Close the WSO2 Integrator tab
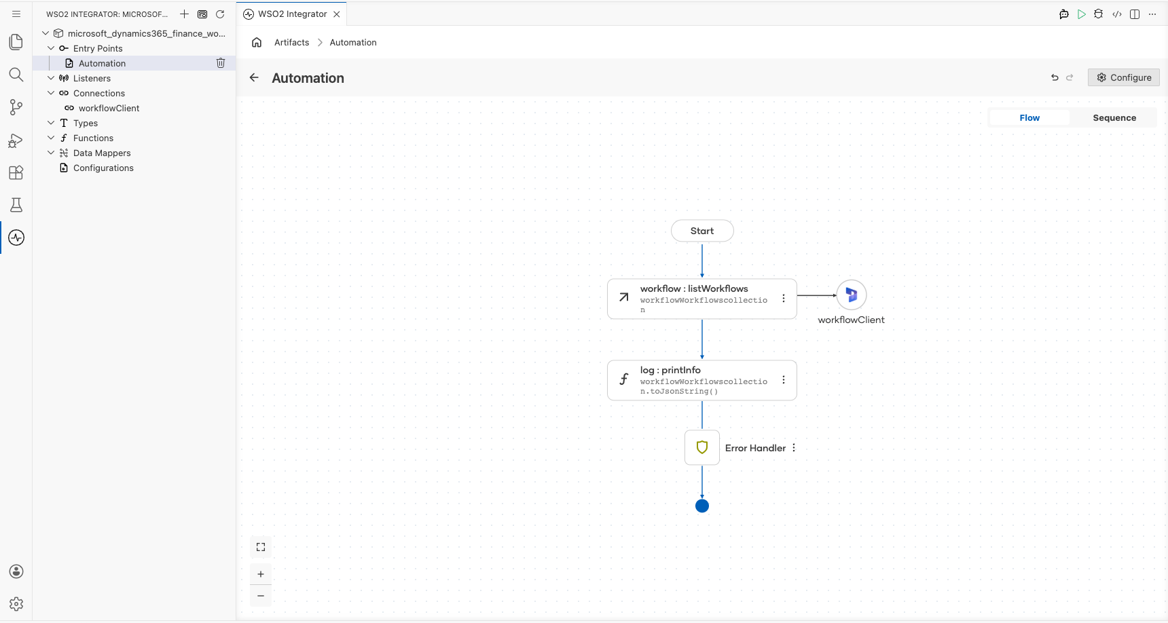The width and height of the screenshot is (1168, 623). 337,14
